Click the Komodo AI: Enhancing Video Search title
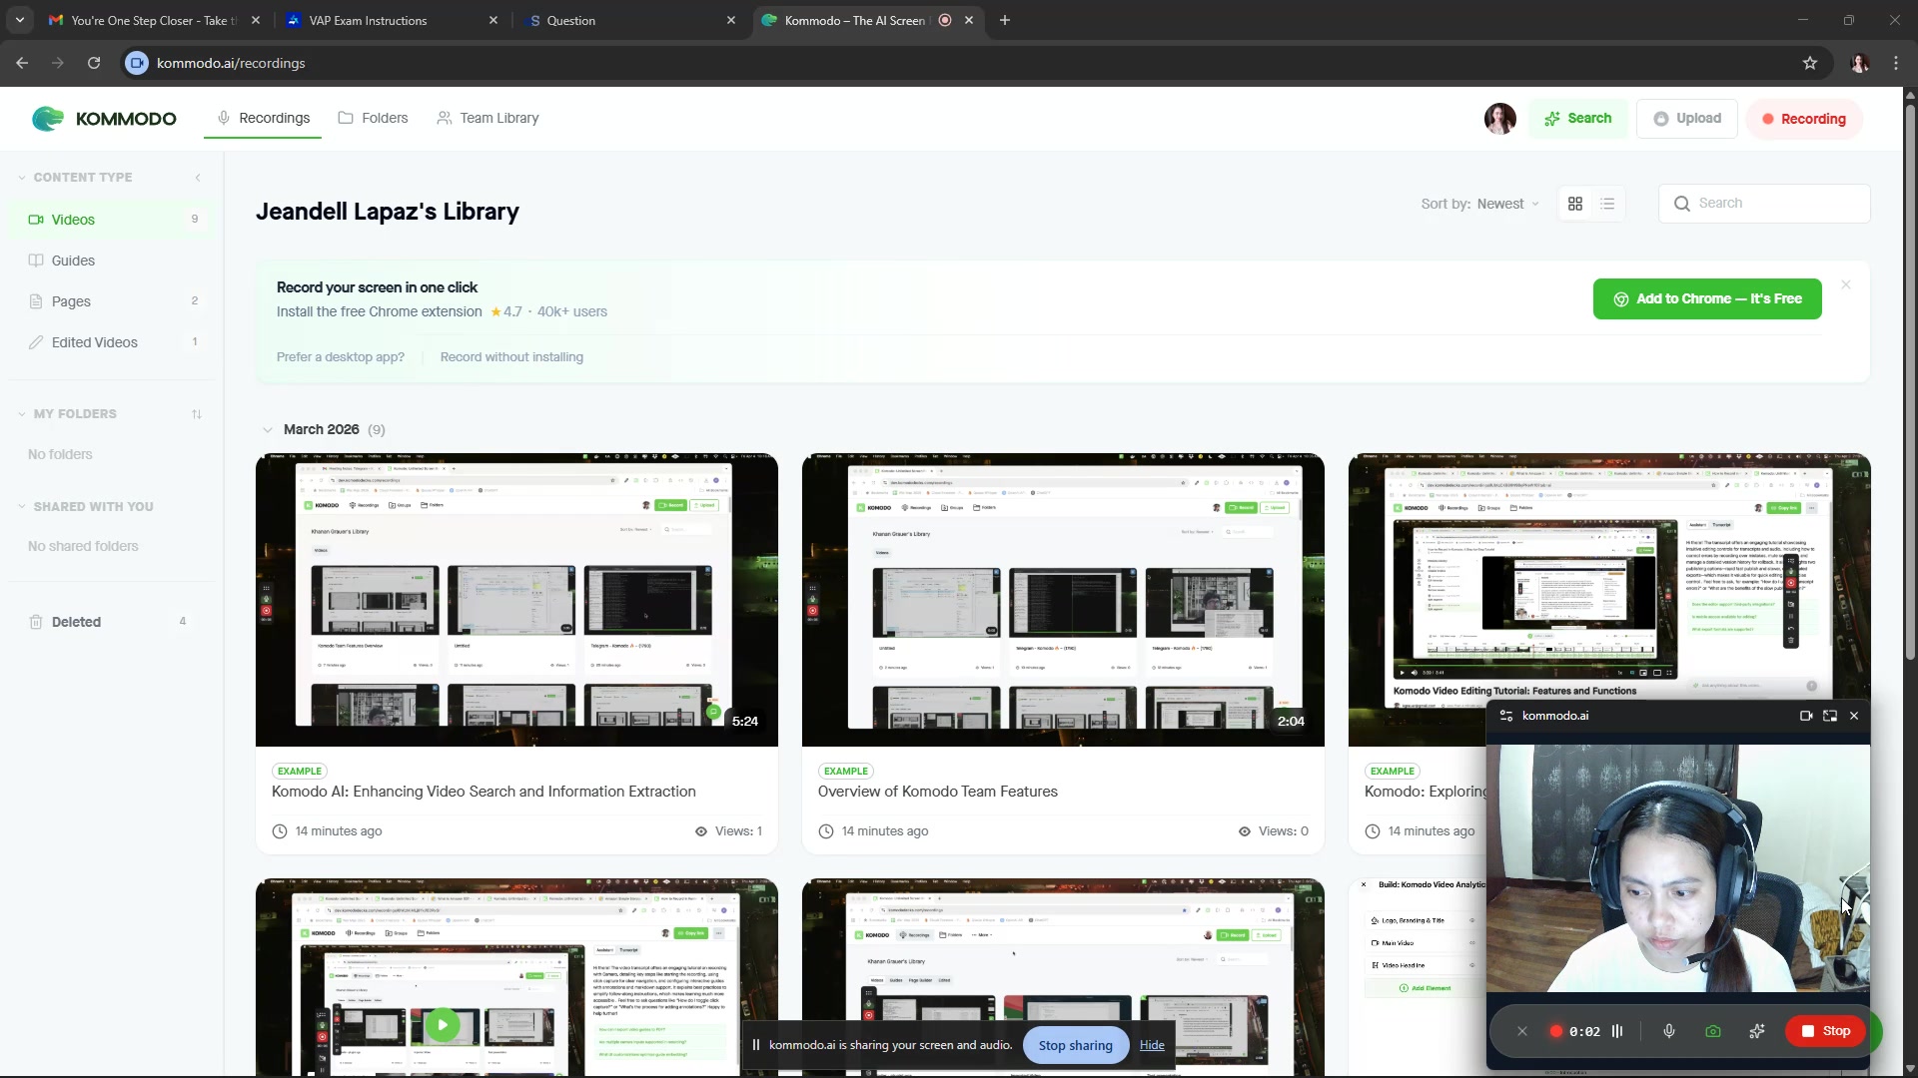The width and height of the screenshot is (1918, 1078). [483, 792]
